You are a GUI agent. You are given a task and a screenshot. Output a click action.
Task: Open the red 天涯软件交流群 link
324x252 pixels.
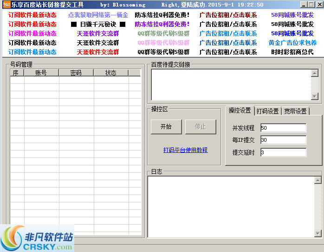(x=98, y=52)
